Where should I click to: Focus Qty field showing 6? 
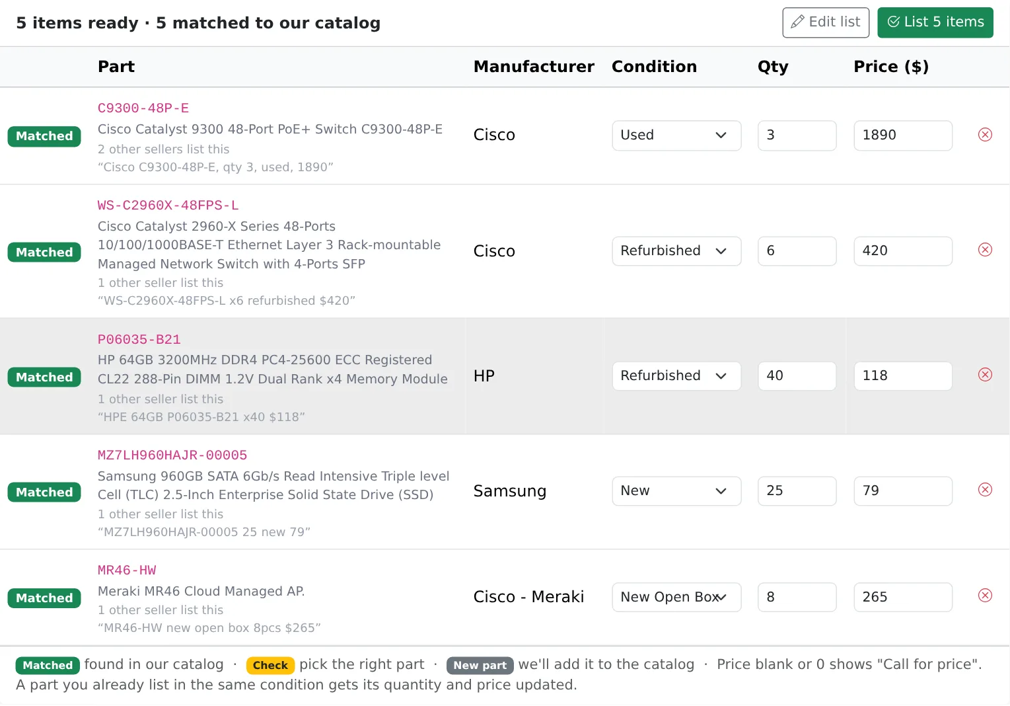click(x=797, y=251)
